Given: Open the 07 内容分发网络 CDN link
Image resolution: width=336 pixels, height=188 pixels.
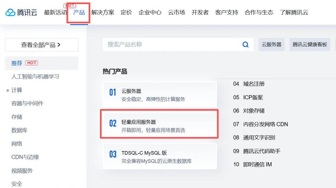Looking at the screenshot, I should pos(261,124).
